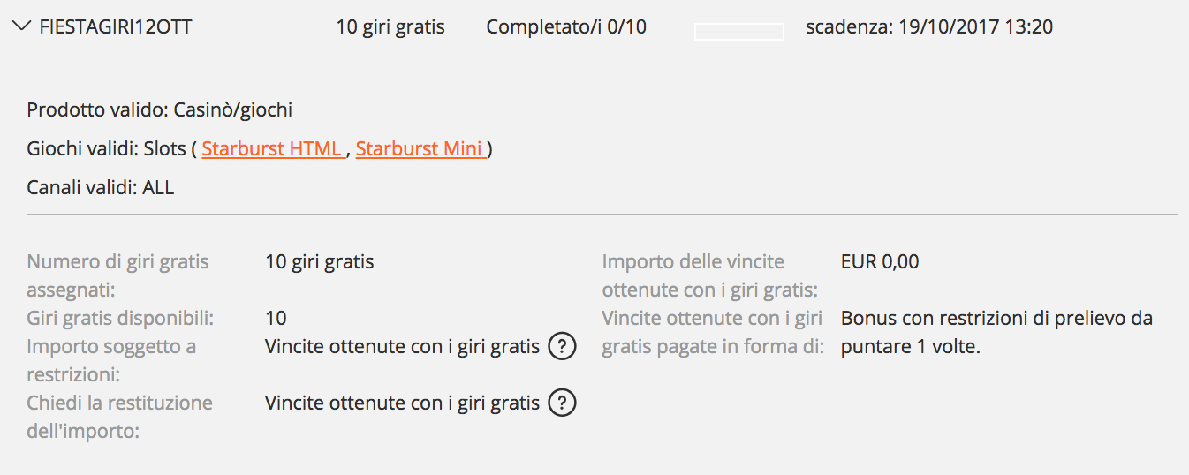Click Importo delle vincite ottenute label

pos(709,275)
